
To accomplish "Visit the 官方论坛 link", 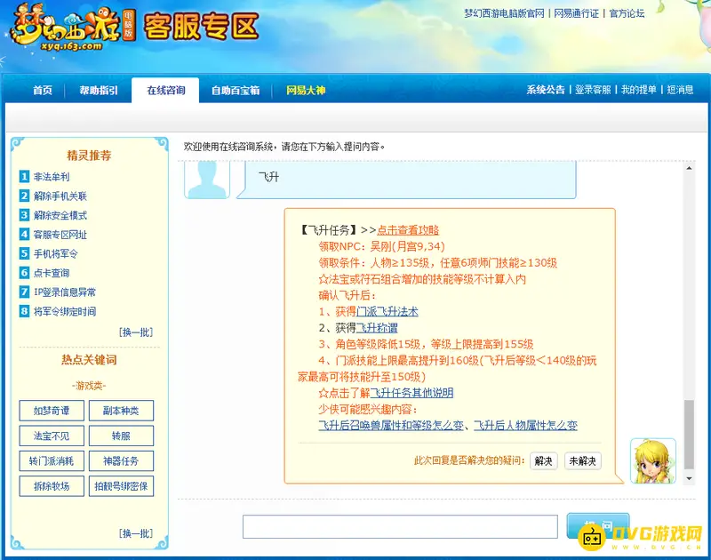I will point(627,13).
